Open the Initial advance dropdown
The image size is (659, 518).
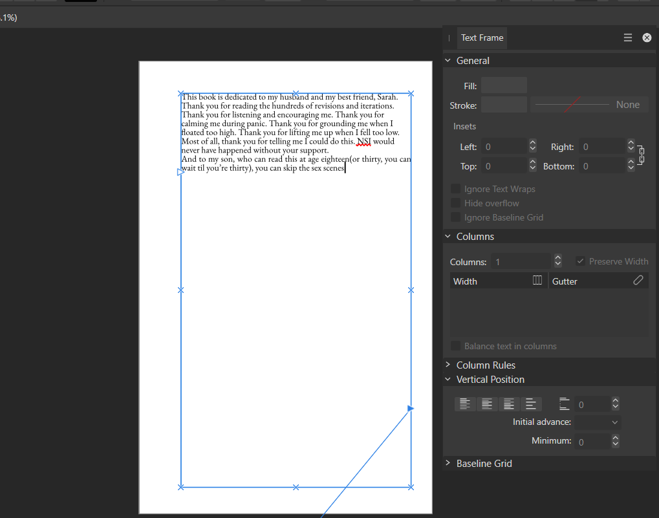click(597, 422)
